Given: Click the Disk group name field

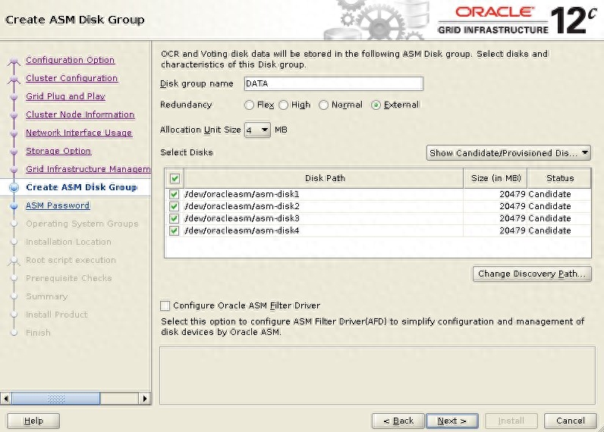Looking at the screenshot, I should (333, 84).
